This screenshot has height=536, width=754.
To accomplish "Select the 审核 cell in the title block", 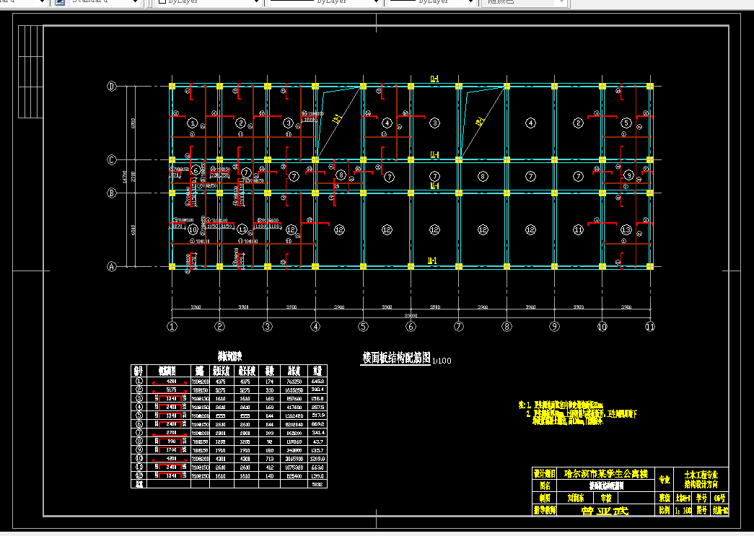I will [606, 498].
